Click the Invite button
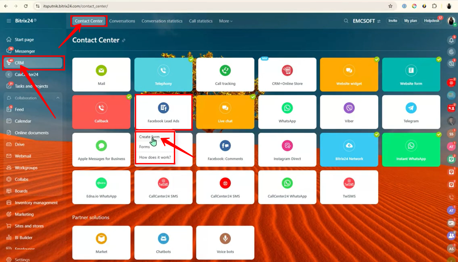The image size is (458, 262). click(393, 21)
